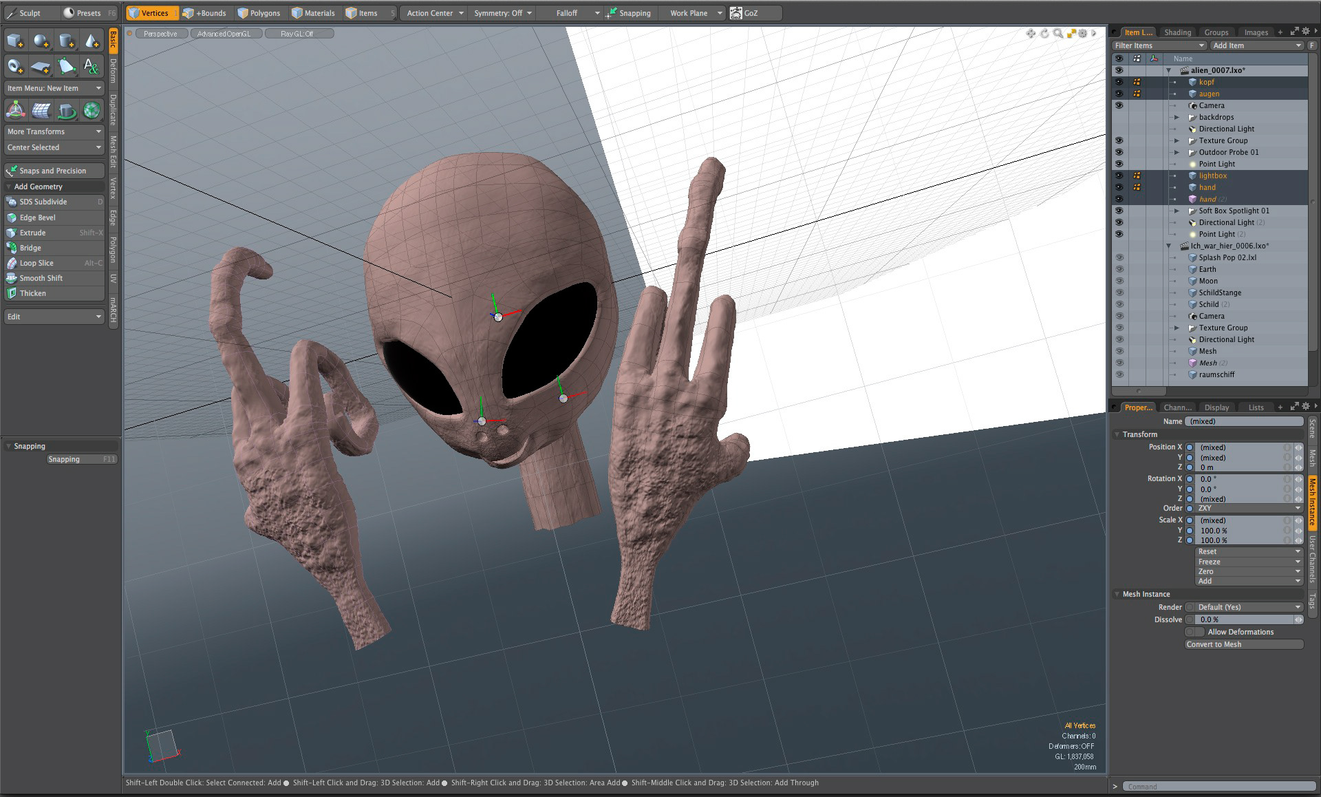1321x797 pixels.
Task: Click the viewport zoom magnifier icon
Action: pos(1057,33)
